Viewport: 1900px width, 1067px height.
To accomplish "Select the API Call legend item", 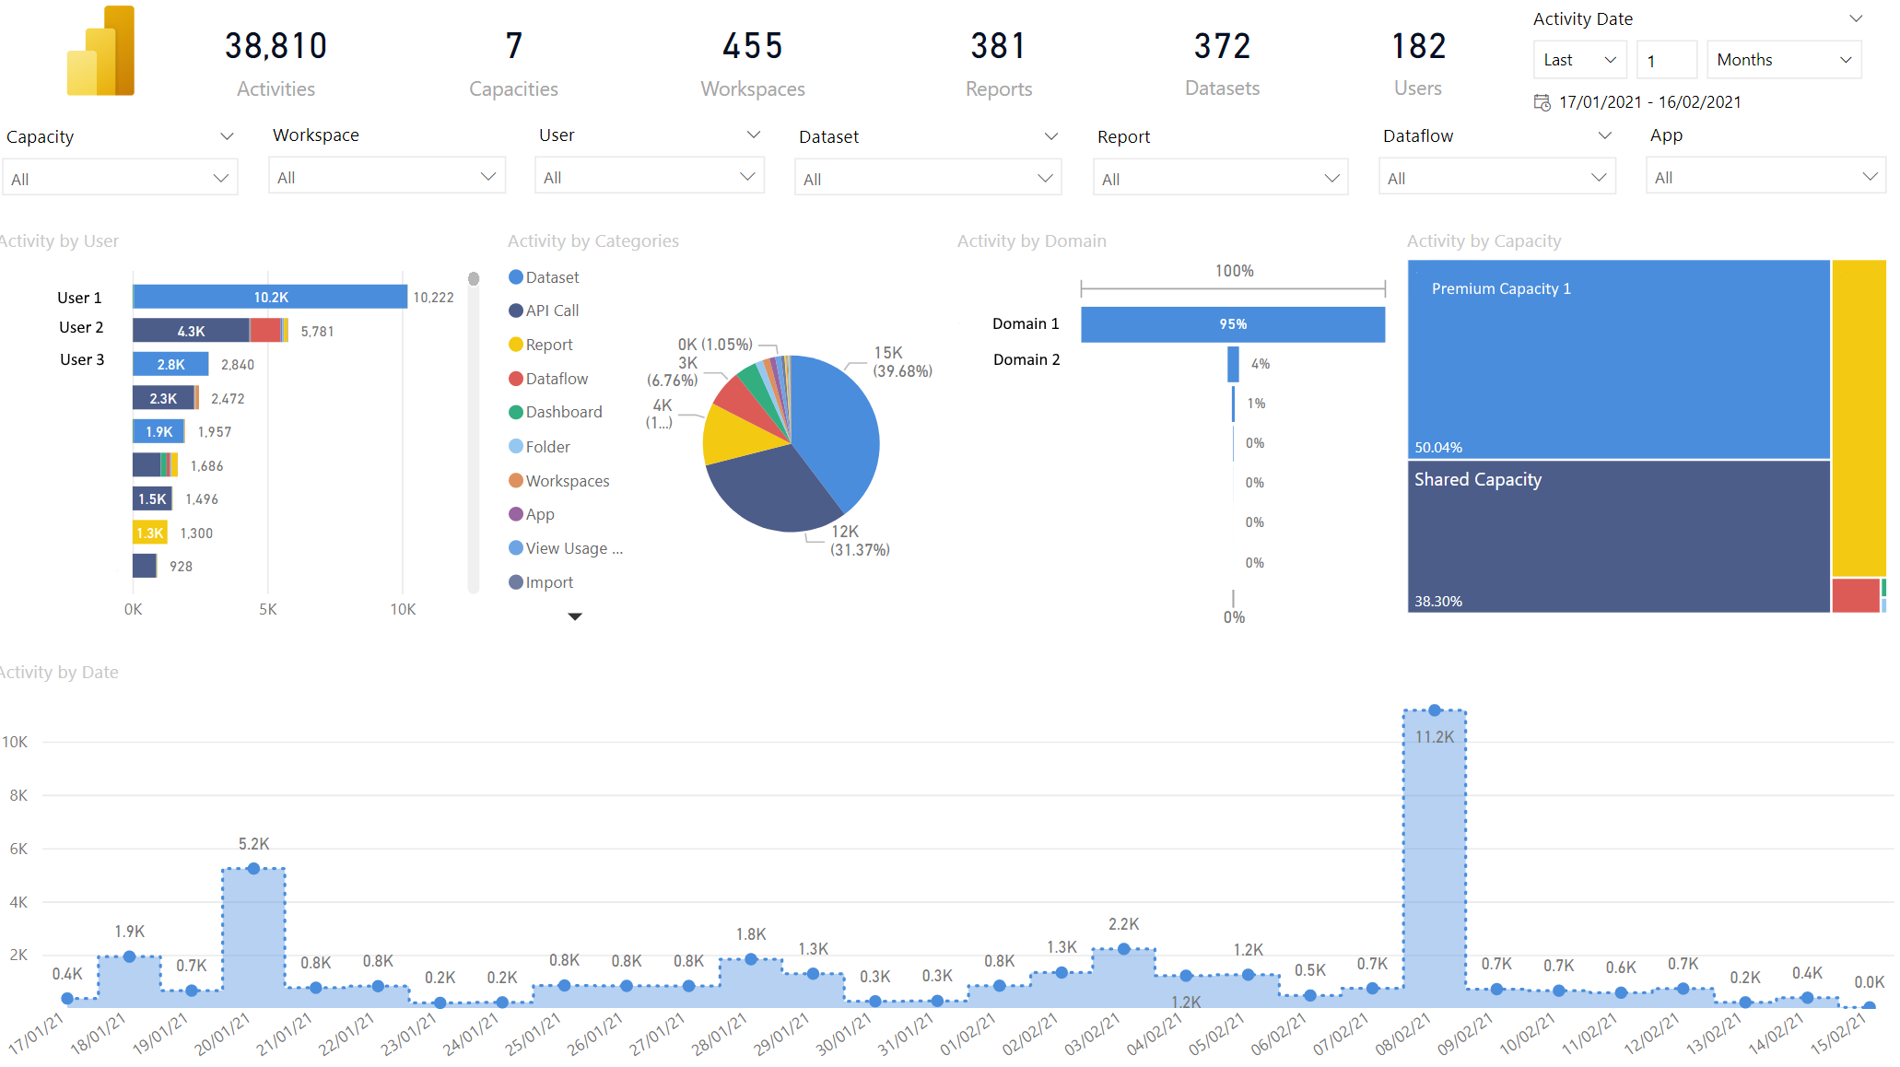I will [544, 311].
